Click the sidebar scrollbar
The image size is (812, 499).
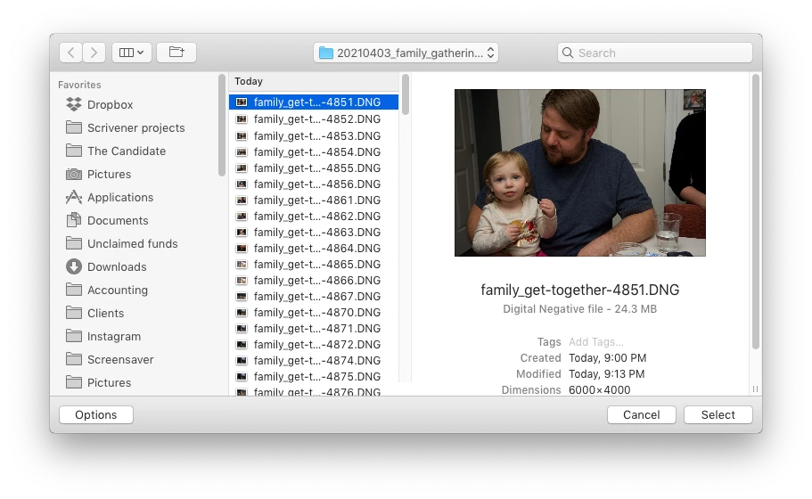(x=222, y=126)
